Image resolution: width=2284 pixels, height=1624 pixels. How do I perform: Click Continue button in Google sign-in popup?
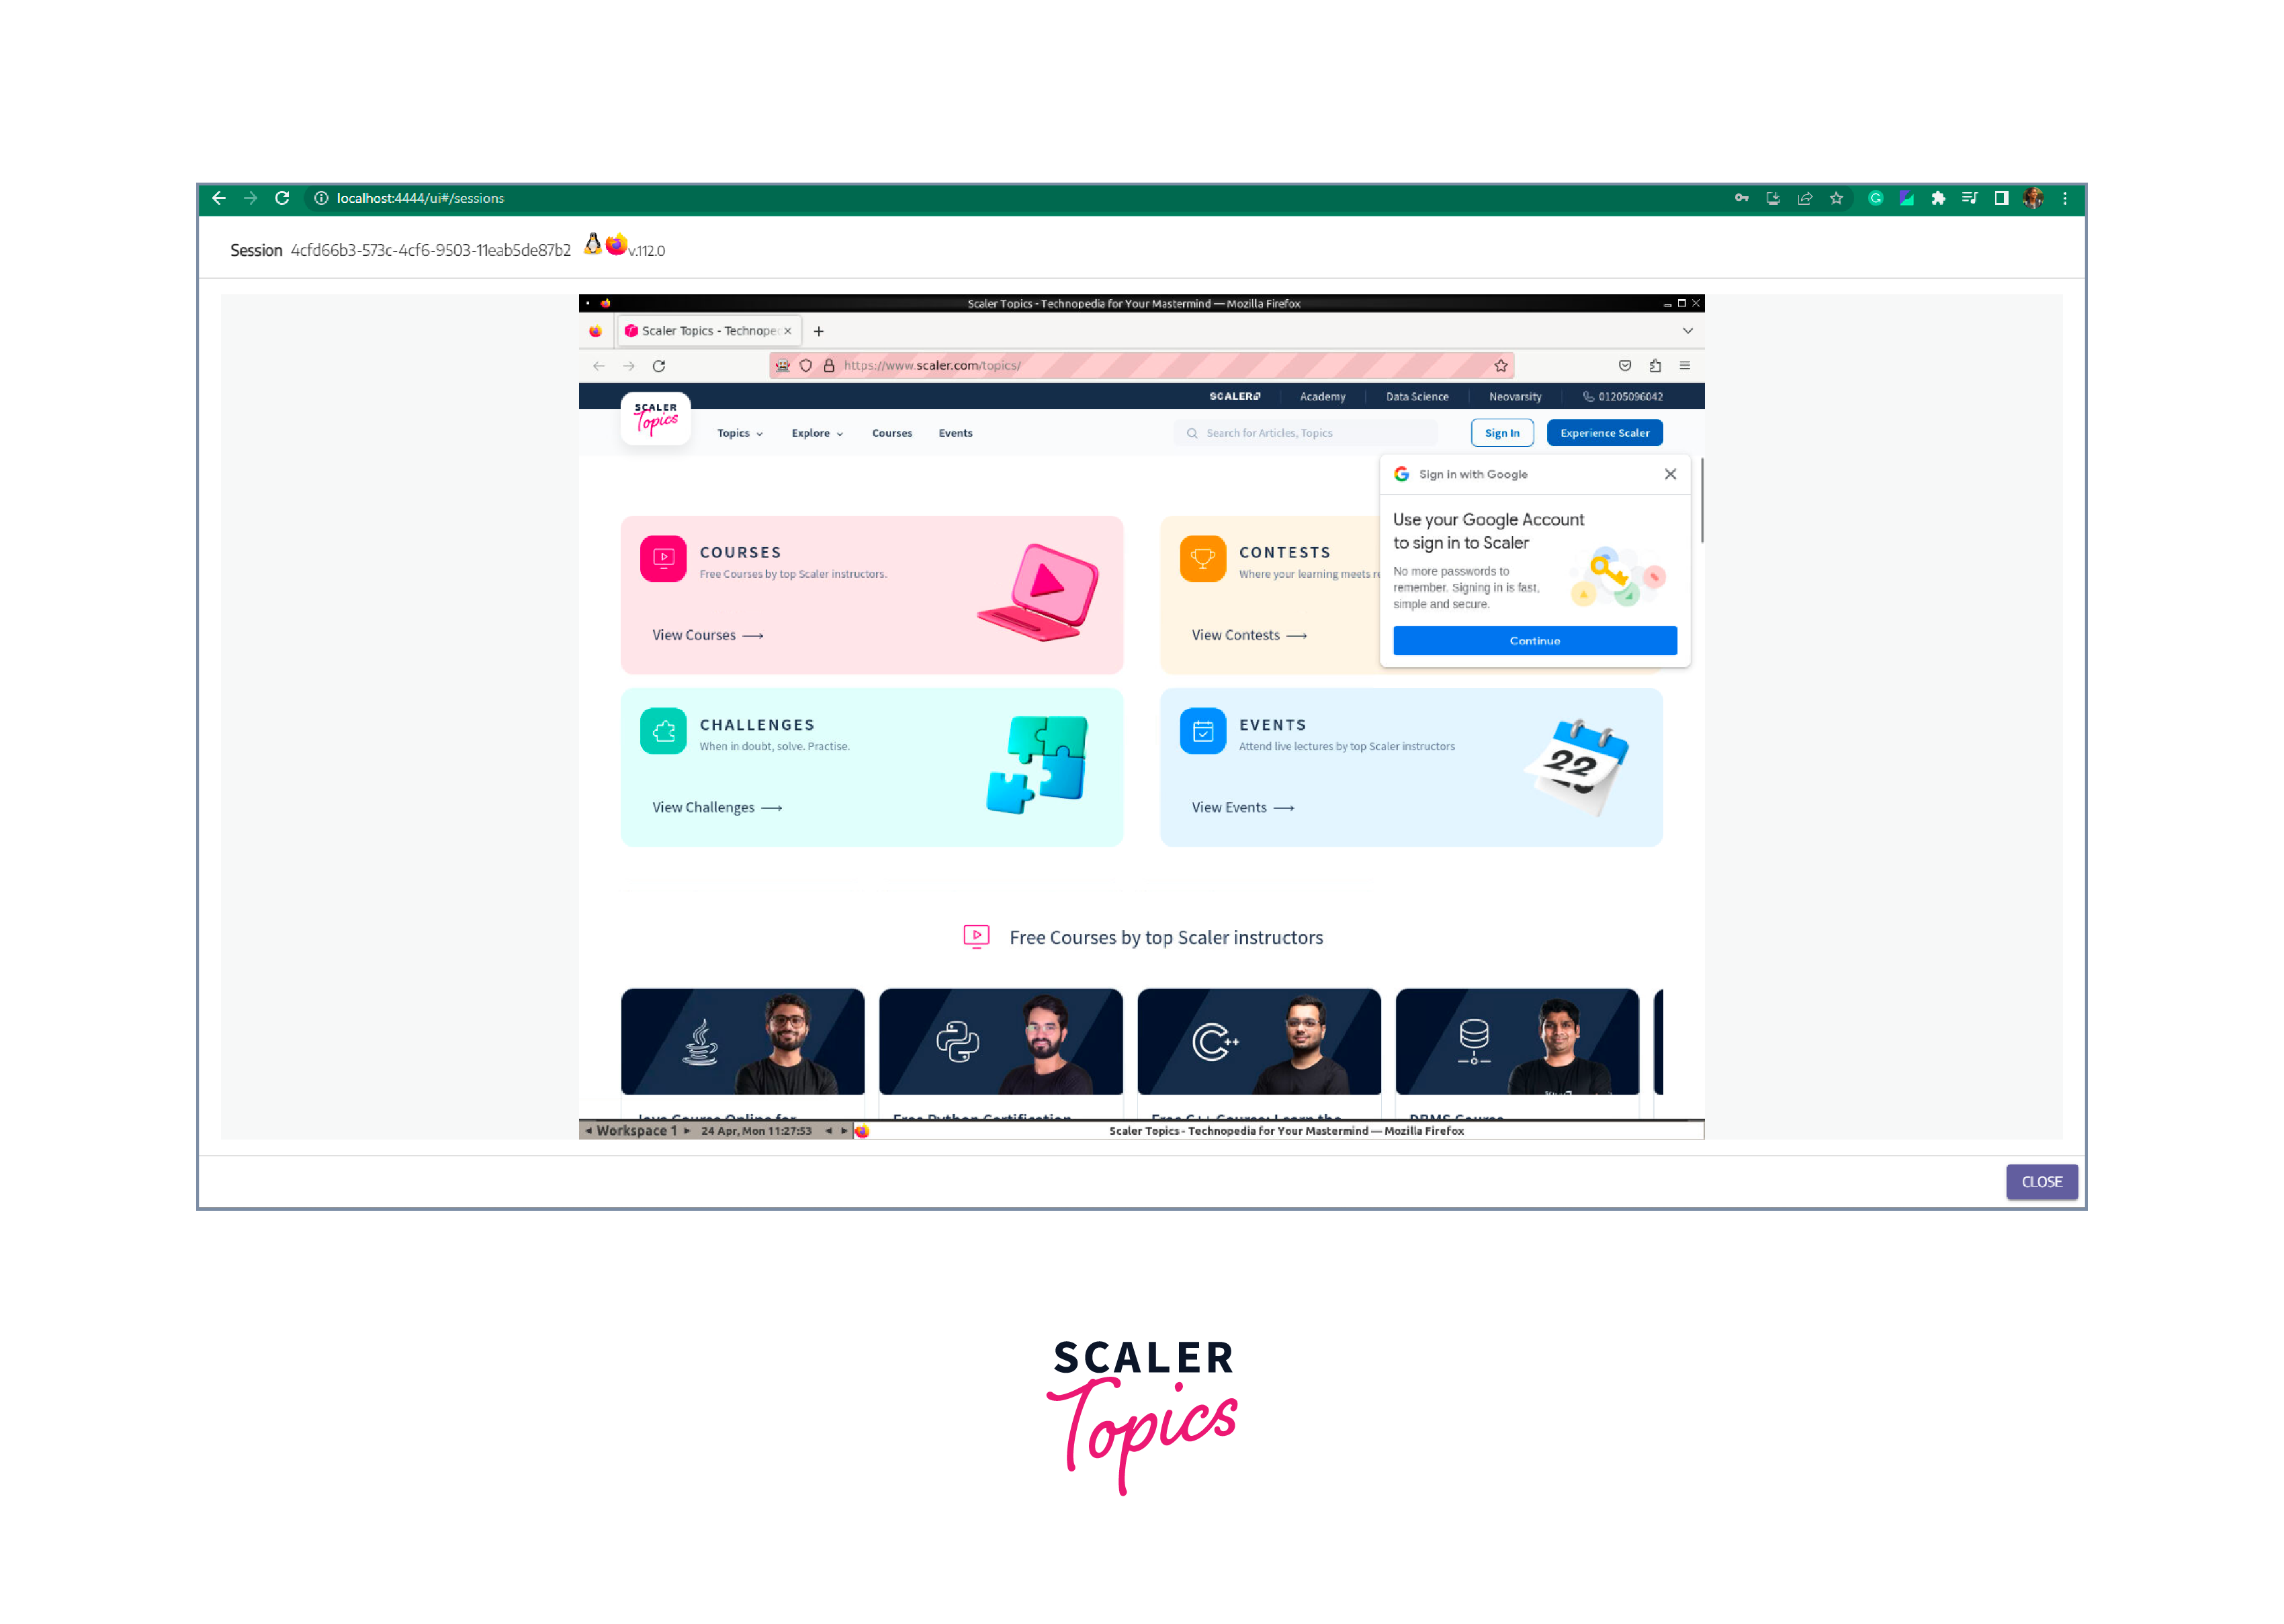(1532, 640)
